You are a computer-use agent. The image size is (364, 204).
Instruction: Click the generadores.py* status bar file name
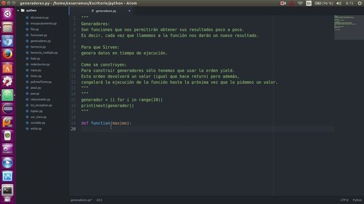[x=81, y=200]
